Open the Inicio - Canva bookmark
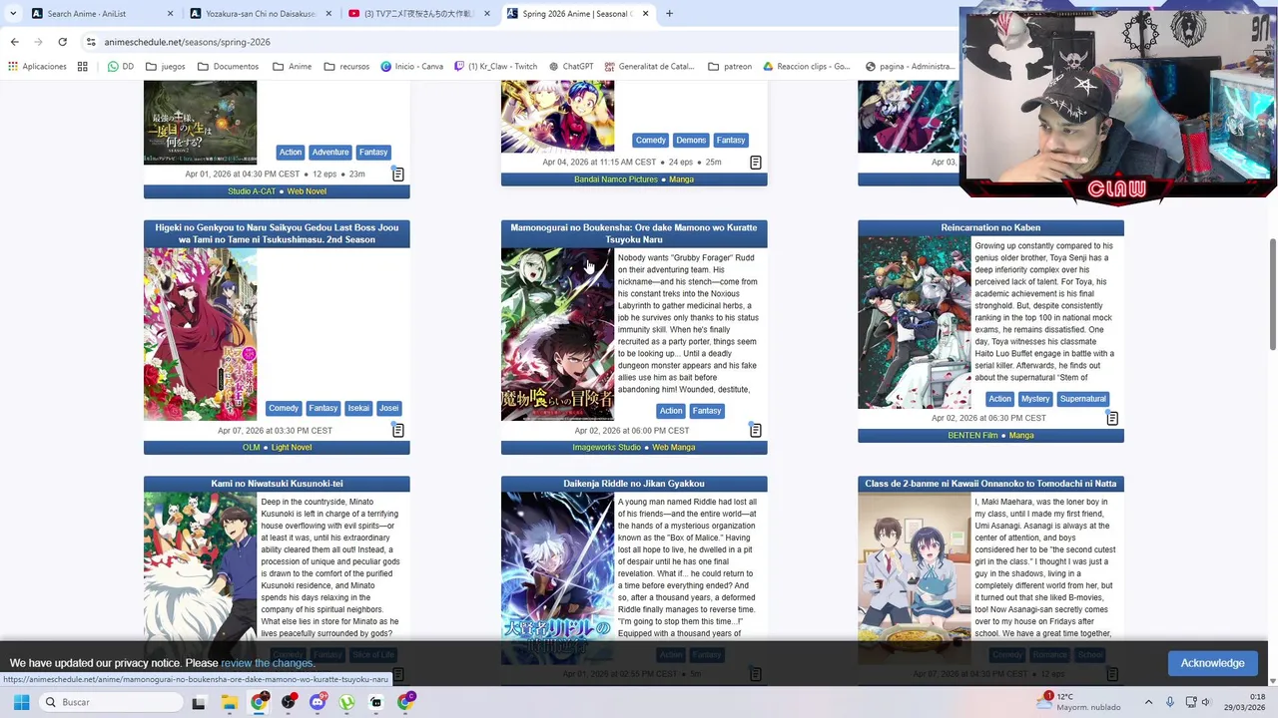The width and height of the screenshot is (1278, 718). pos(411,67)
